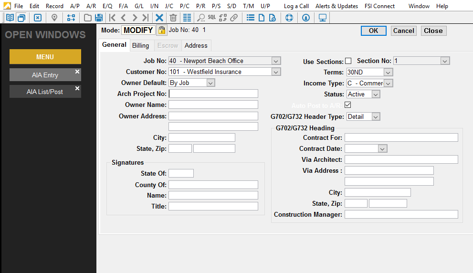Jump to the last record arrow

click(146, 18)
